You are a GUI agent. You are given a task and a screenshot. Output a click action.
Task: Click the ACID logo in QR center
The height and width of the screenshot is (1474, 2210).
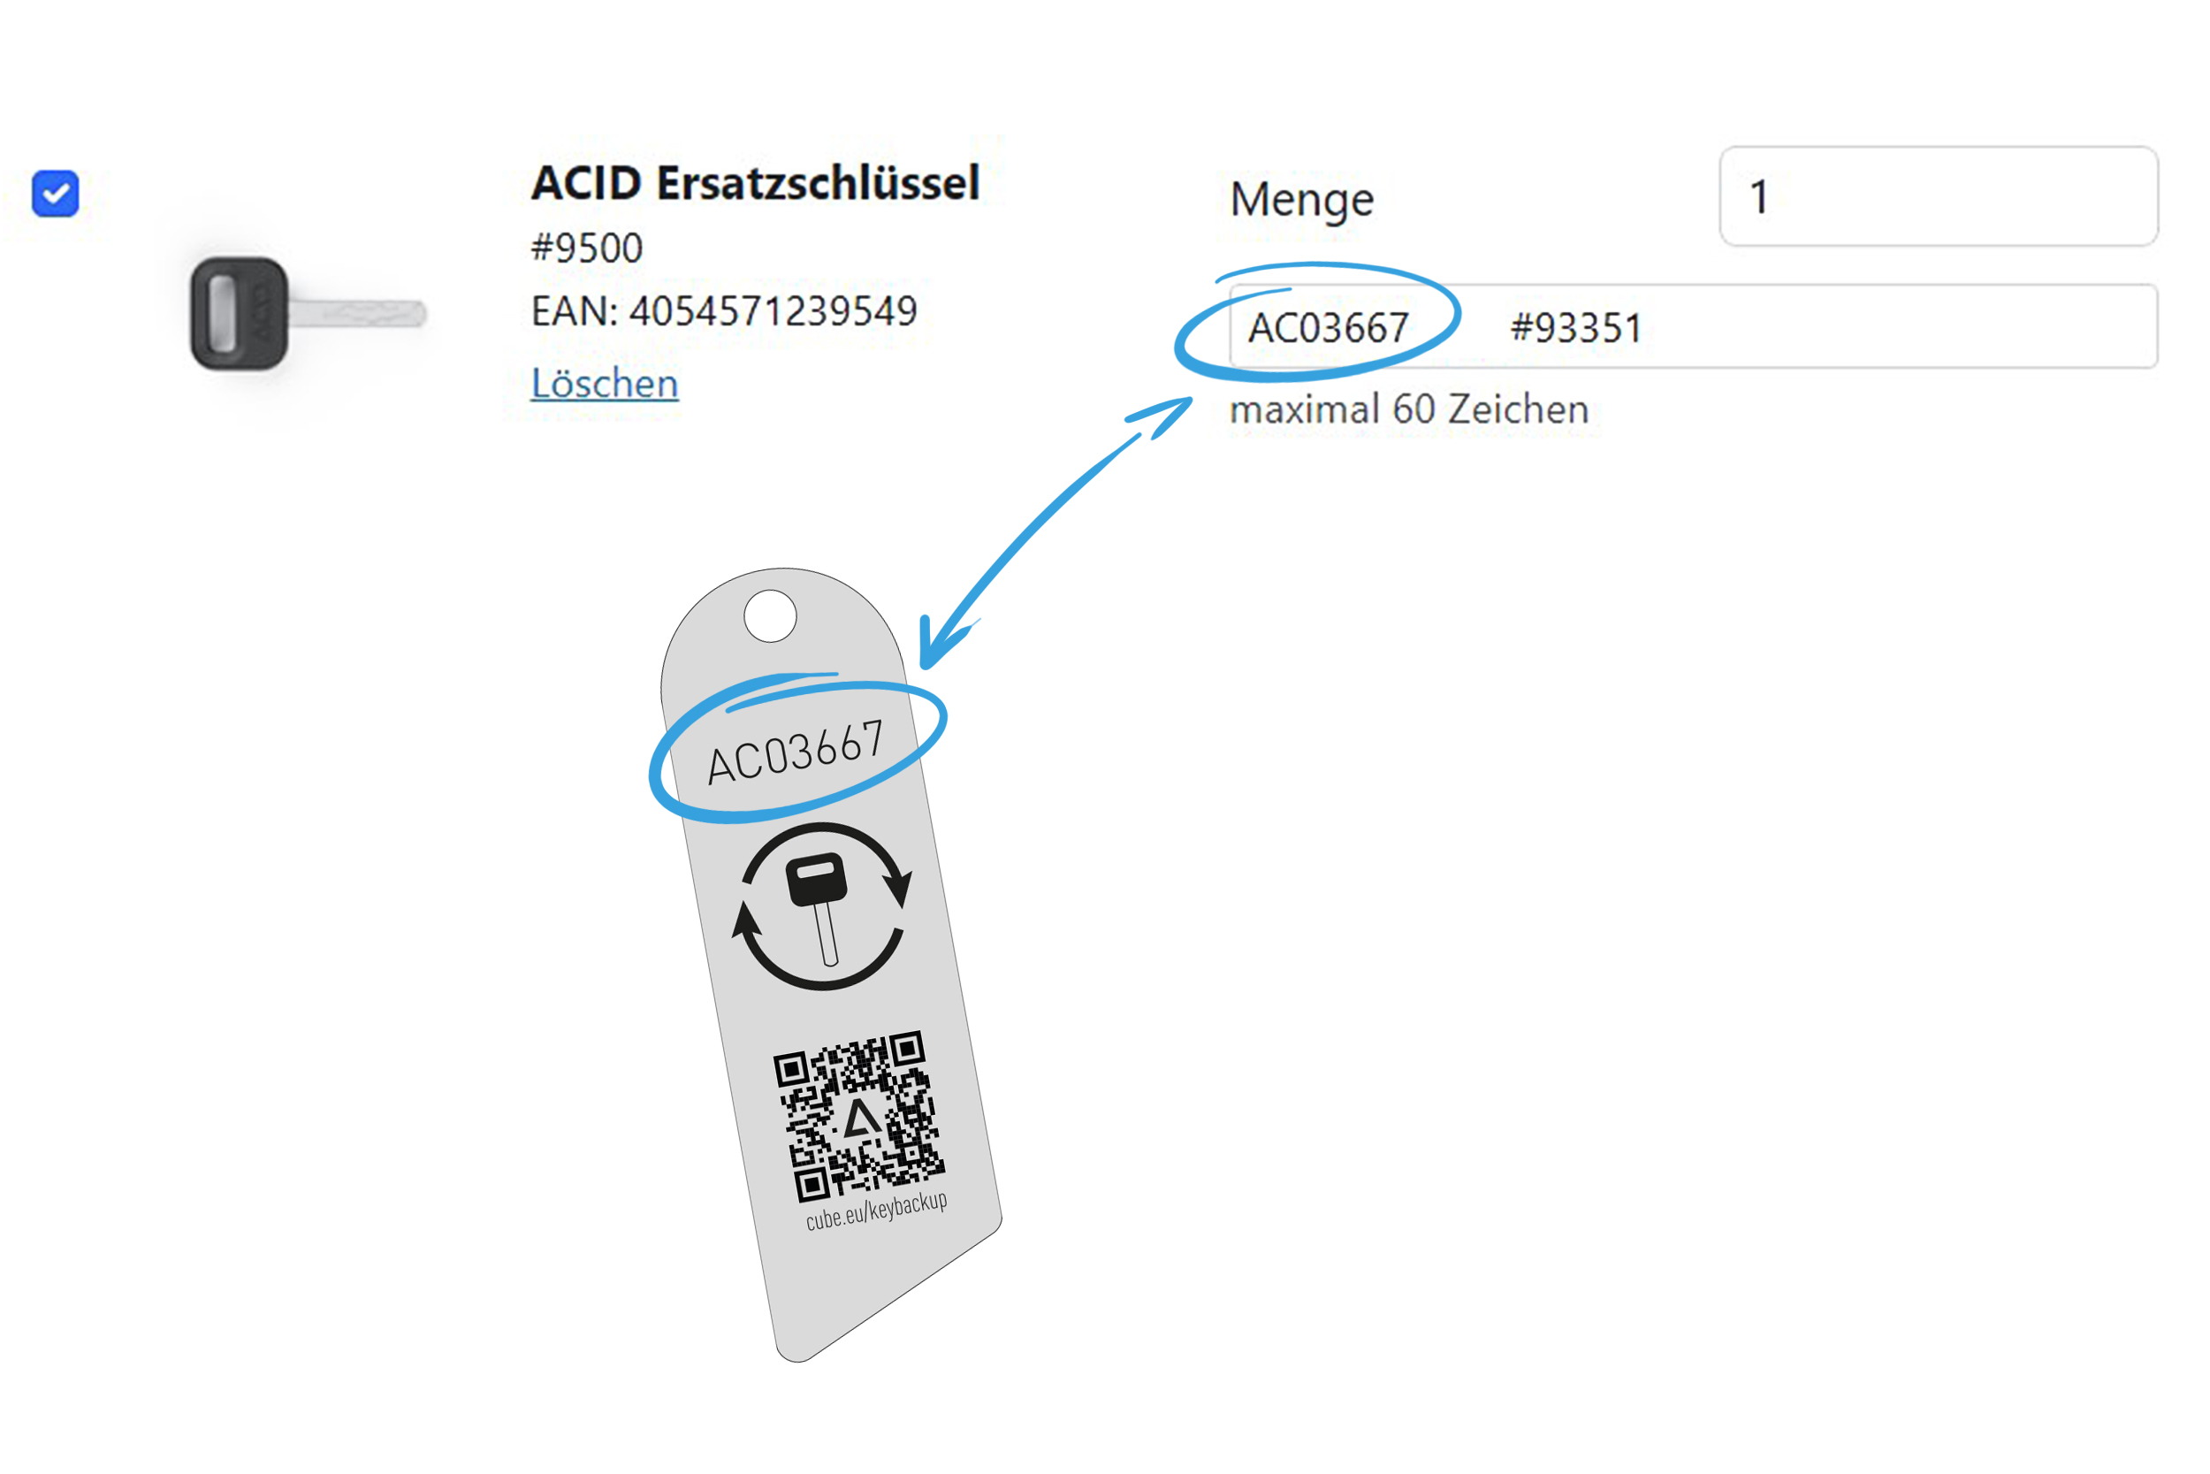(861, 1119)
